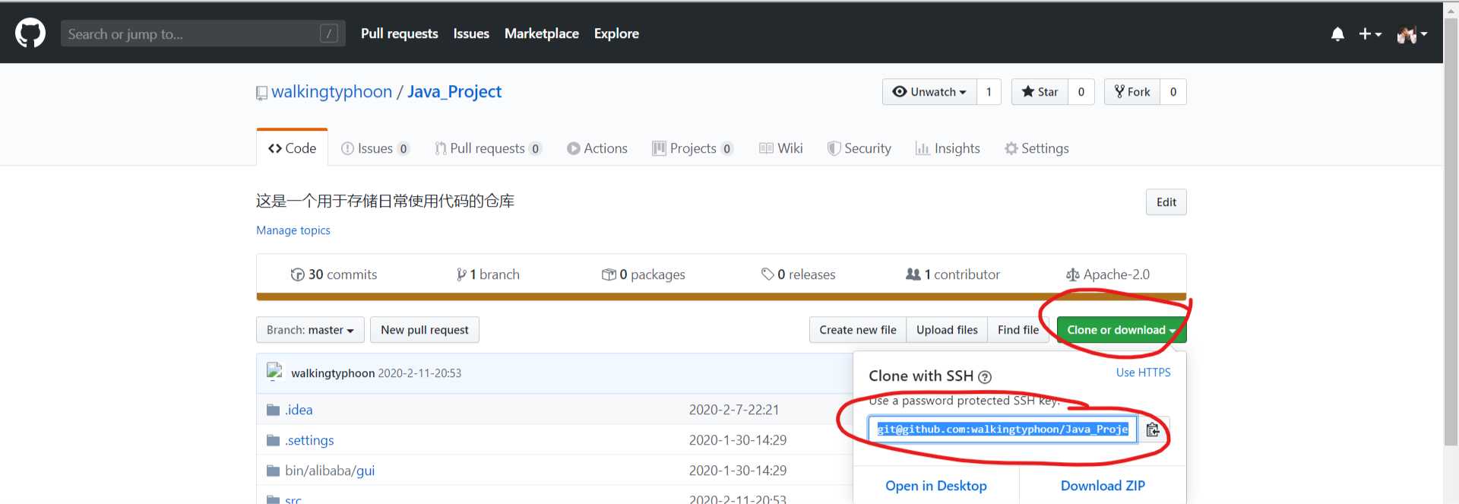Switch to the repository Pull requests tab
The image size is (1459, 504).
488,148
